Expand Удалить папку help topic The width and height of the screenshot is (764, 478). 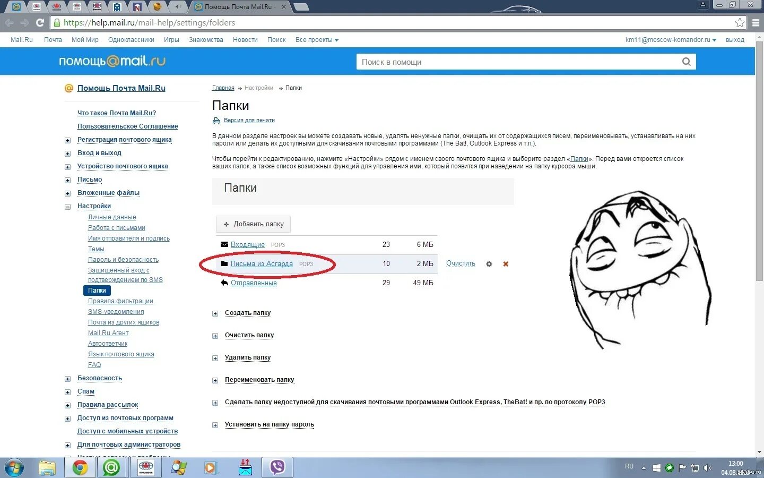(215, 358)
